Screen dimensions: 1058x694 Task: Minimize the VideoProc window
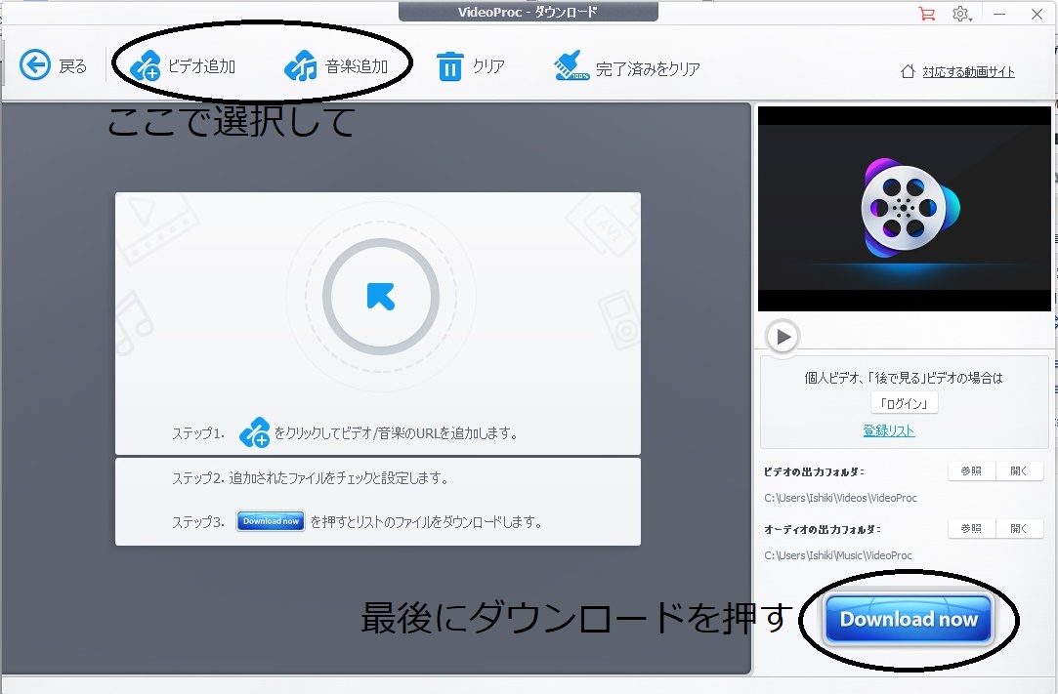coord(999,14)
